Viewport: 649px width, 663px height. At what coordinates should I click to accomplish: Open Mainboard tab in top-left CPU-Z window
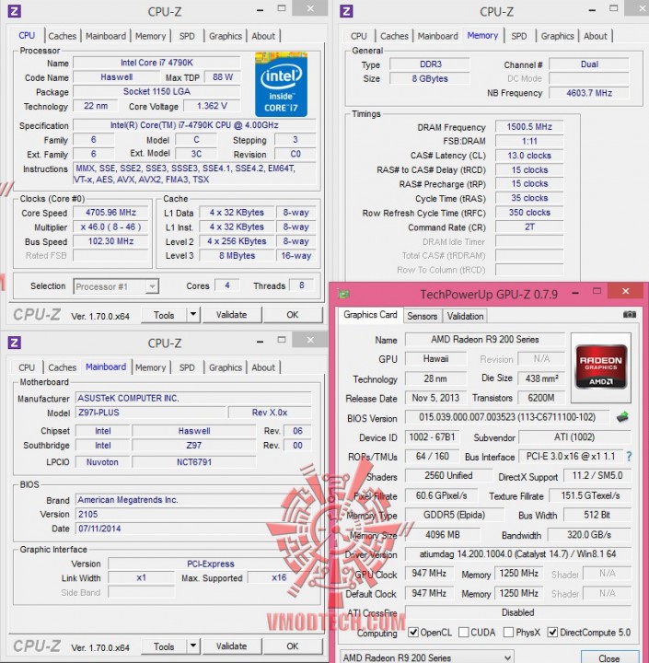106,36
